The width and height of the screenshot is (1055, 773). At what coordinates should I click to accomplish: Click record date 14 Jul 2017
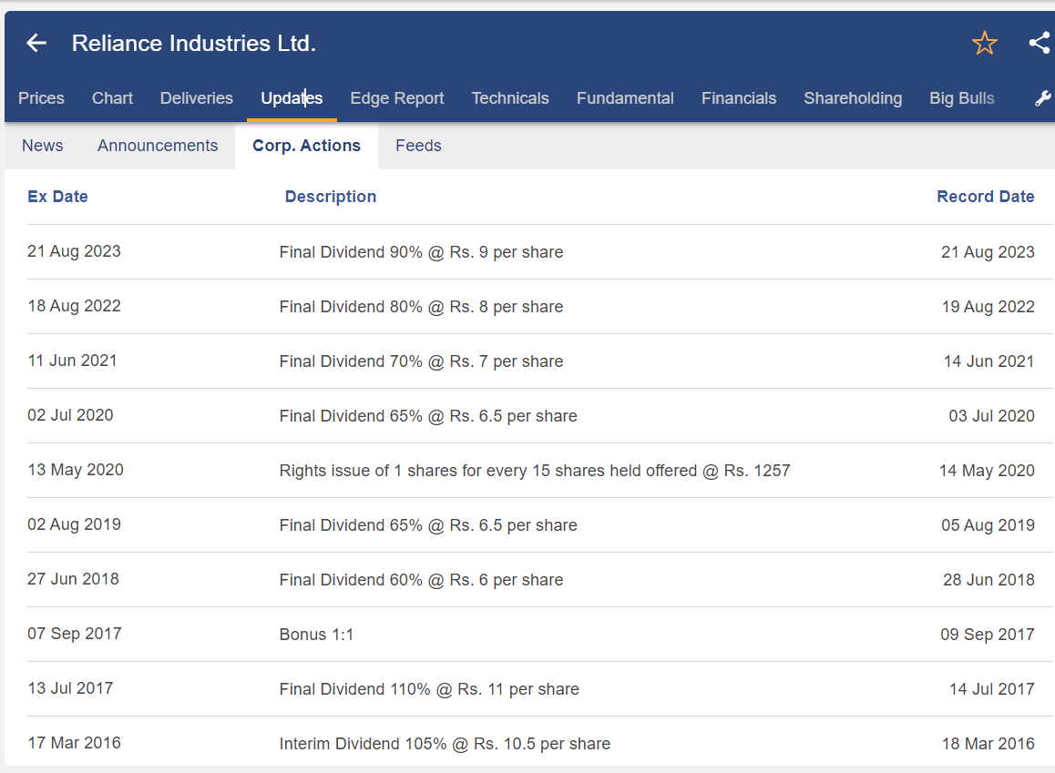992,689
